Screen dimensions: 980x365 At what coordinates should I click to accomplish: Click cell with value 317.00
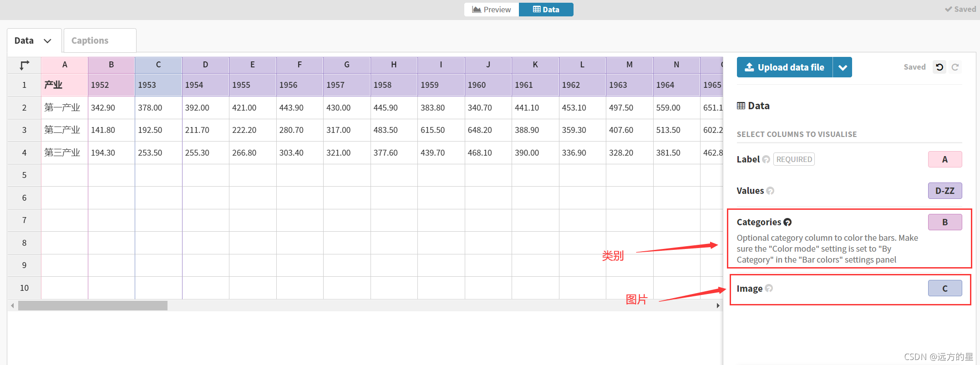tap(347, 130)
